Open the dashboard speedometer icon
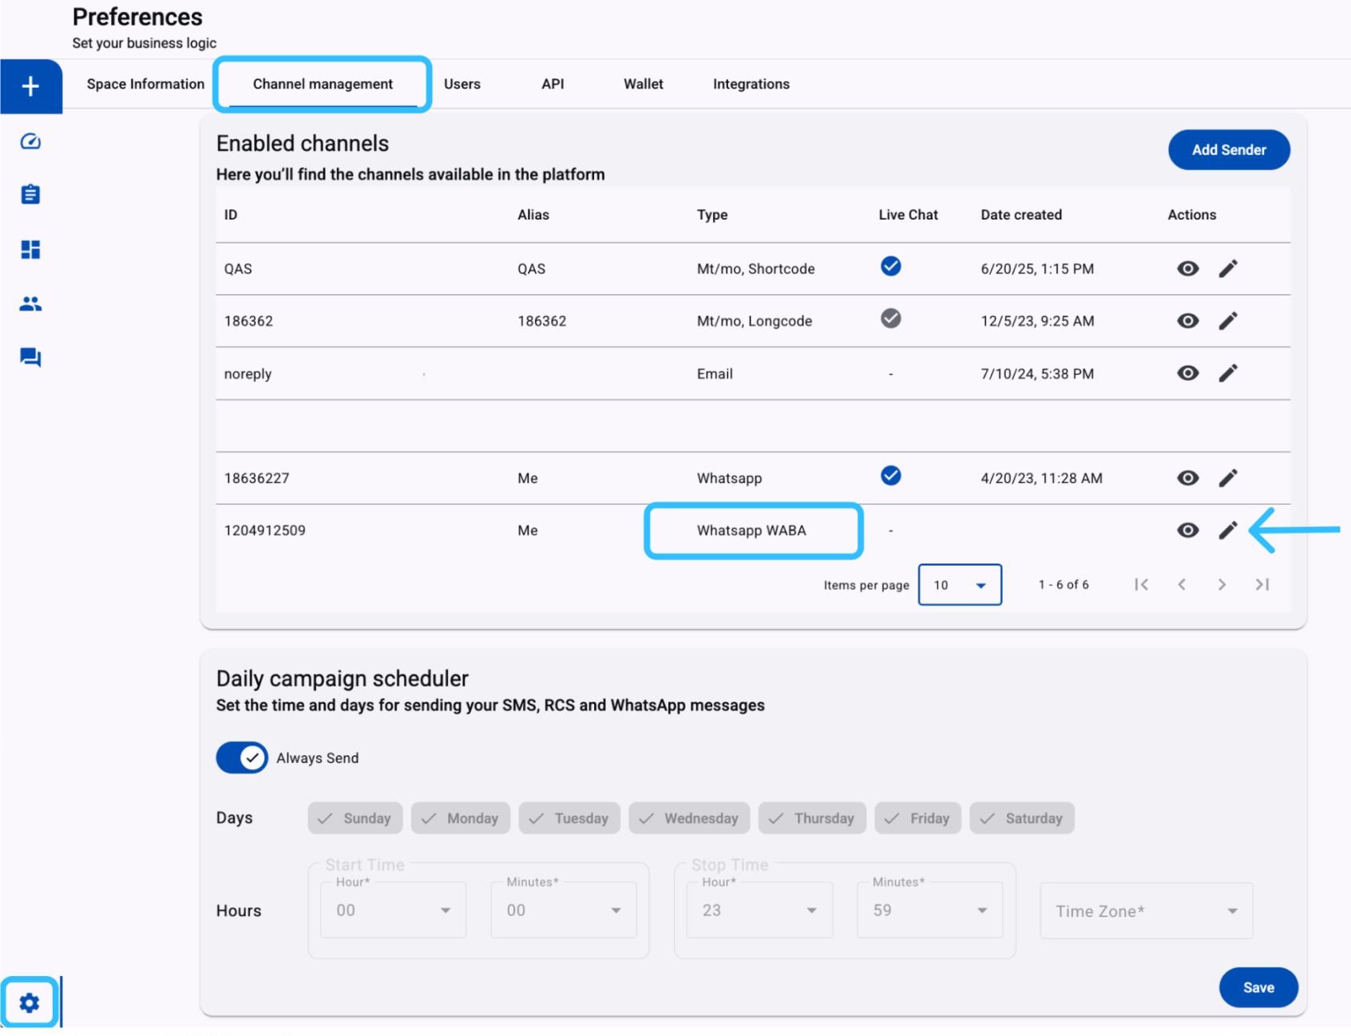This screenshot has width=1351, height=1036. tap(30, 141)
